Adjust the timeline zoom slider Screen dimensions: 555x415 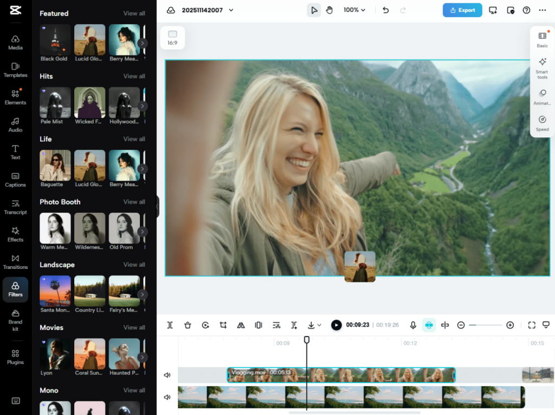pyautogui.click(x=485, y=325)
